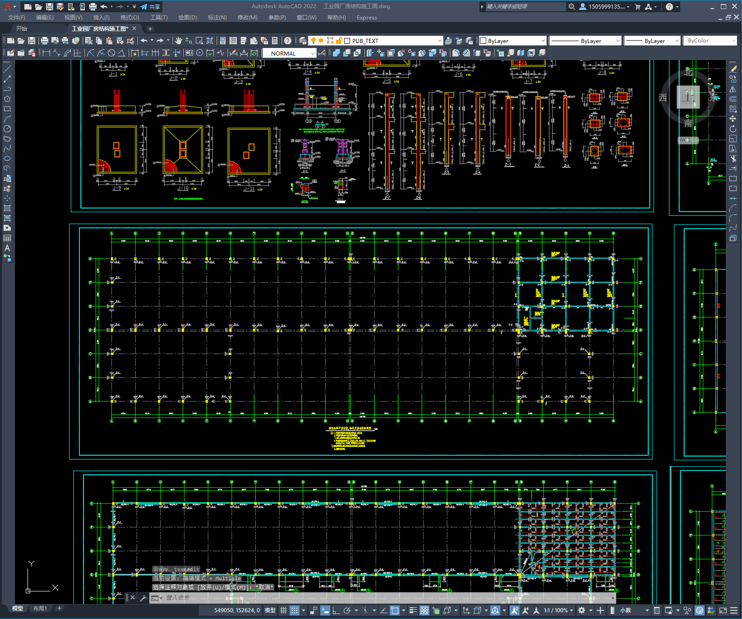The height and width of the screenshot is (619, 742).
Task: Click the Zoom Window icon
Action: [x=199, y=41]
